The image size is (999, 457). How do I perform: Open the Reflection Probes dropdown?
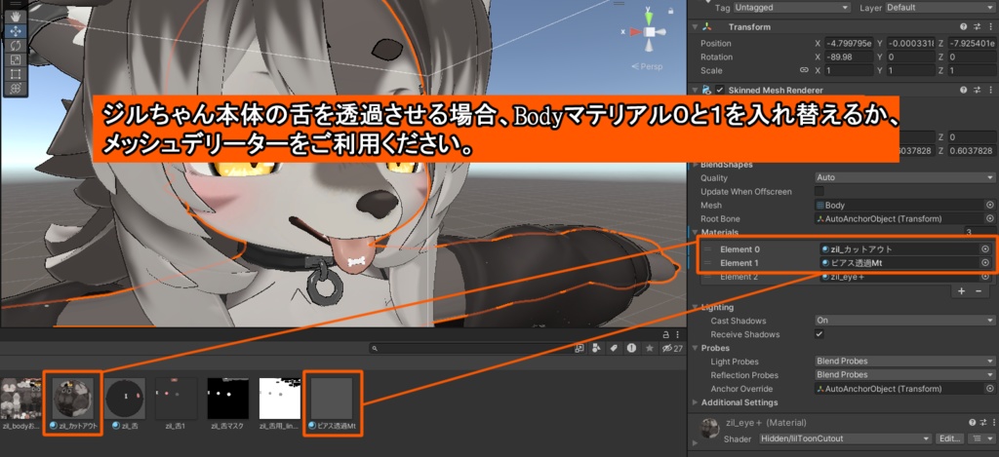pyautogui.click(x=905, y=375)
